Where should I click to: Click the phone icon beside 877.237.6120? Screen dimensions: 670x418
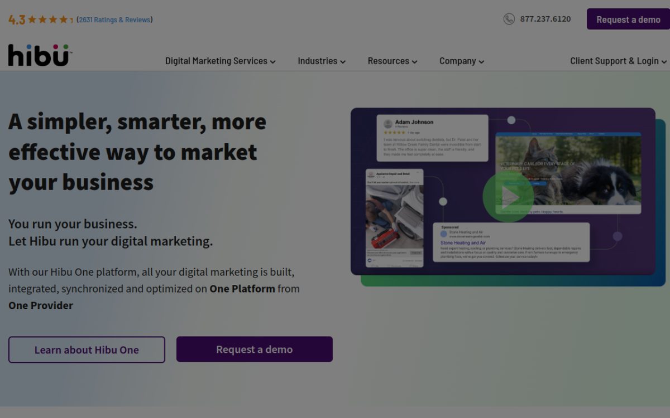click(509, 19)
